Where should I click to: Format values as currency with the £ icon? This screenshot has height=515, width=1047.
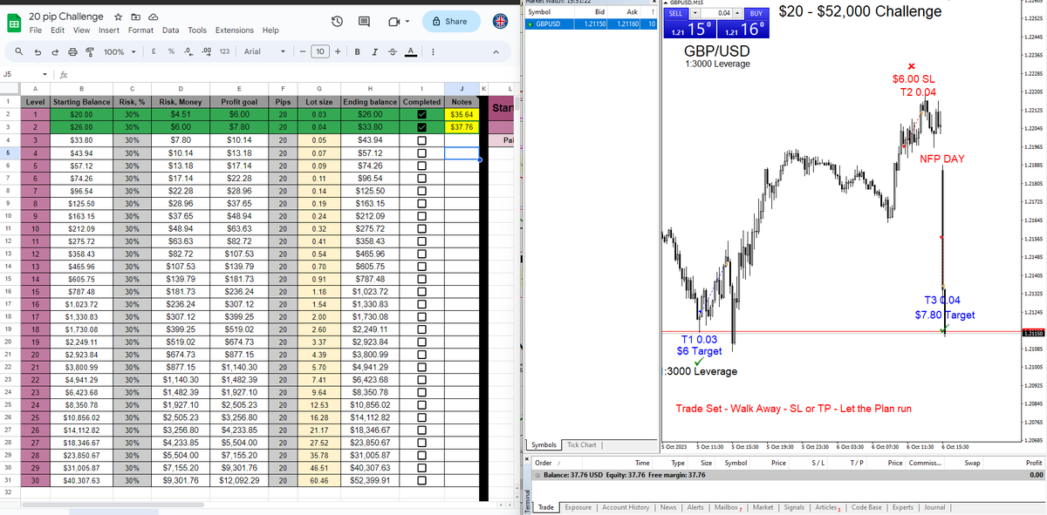tap(153, 51)
